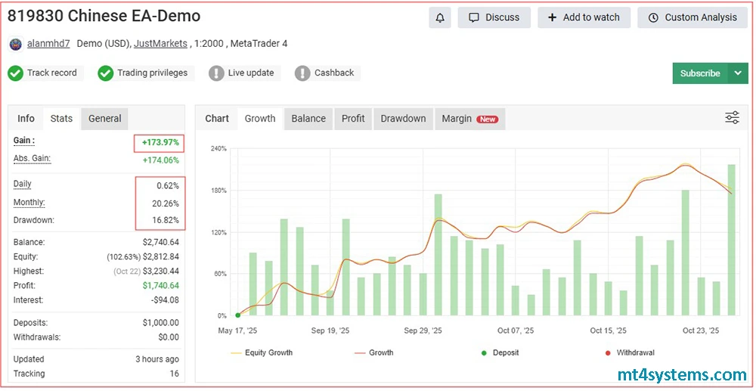Expand the Subscribe dropdown arrow
The width and height of the screenshot is (756, 391).
click(738, 73)
